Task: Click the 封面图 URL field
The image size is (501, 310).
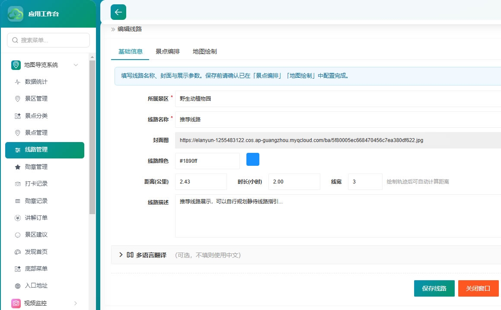Action: pyautogui.click(x=338, y=140)
